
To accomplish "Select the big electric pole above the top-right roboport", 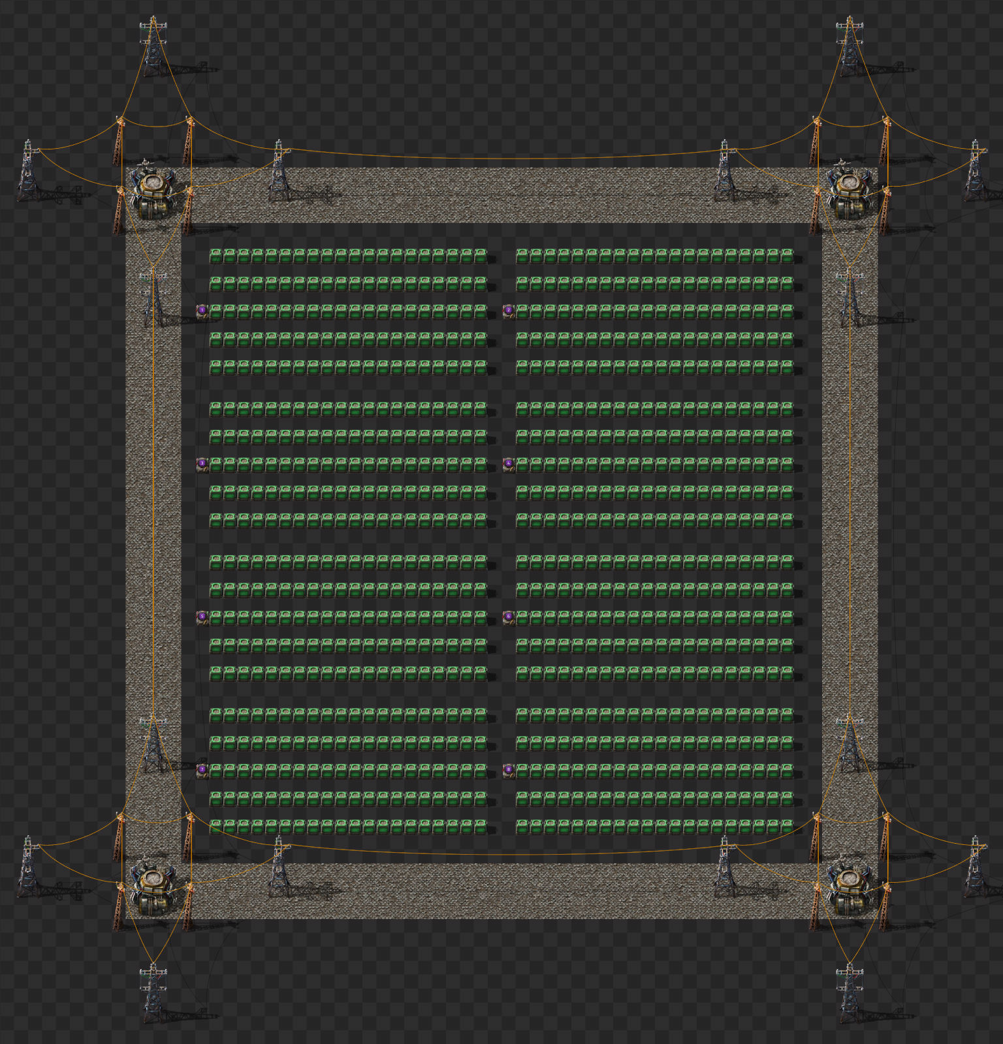I will 850,46.
